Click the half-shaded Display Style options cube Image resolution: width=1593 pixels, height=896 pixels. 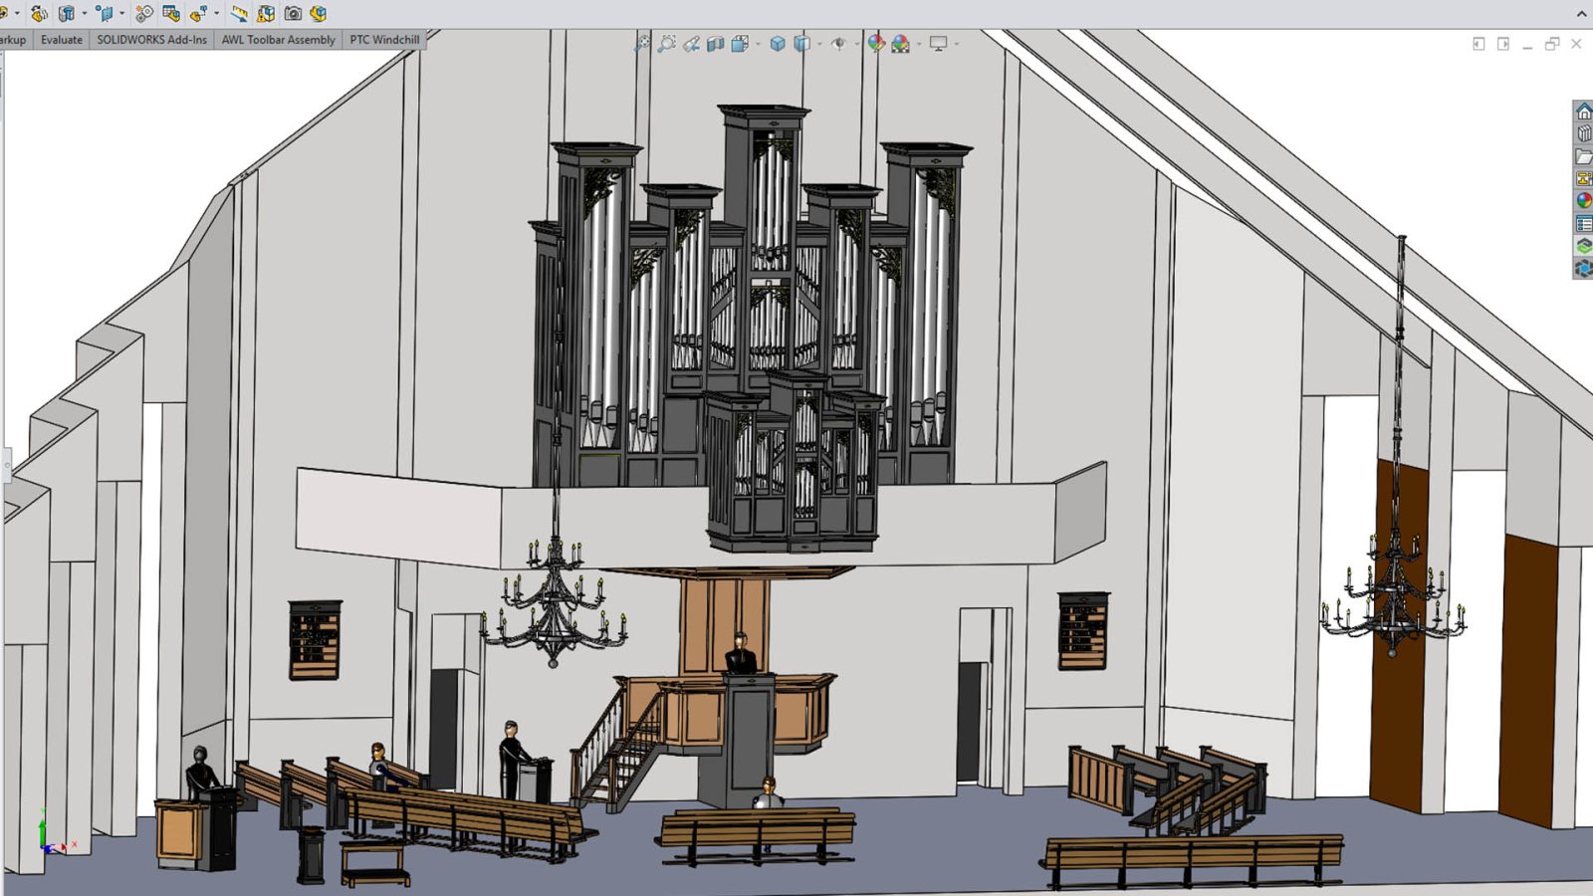(x=801, y=44)
